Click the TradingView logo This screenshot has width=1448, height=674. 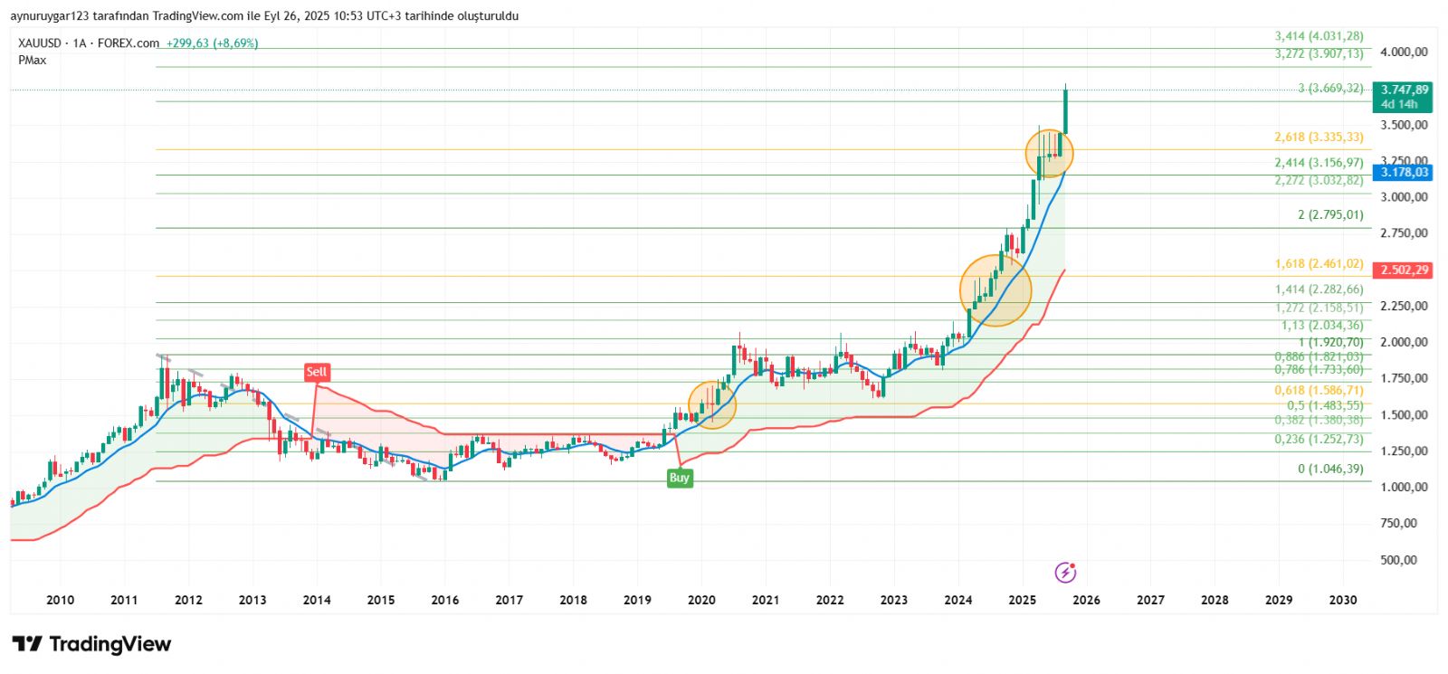point(91,644)
